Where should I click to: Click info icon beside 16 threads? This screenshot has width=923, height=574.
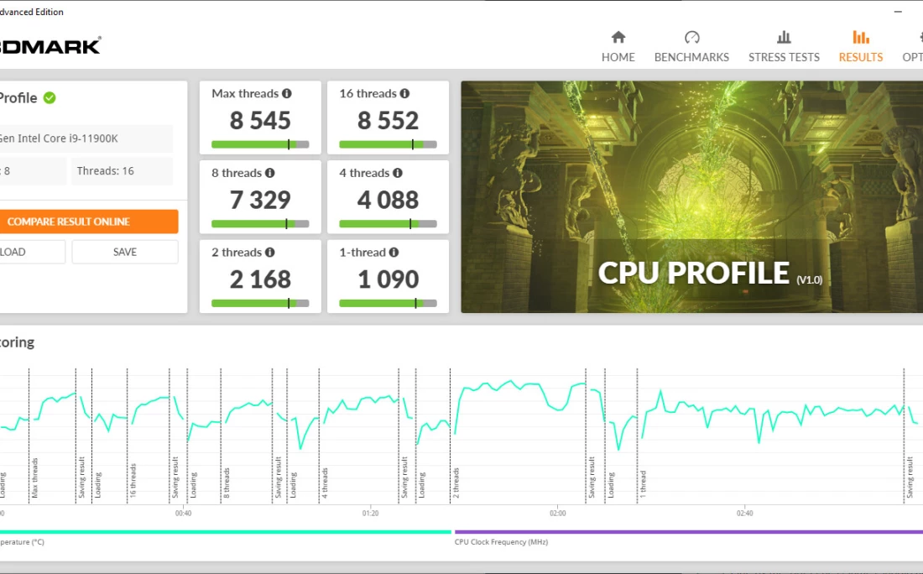tap(404, 94)
